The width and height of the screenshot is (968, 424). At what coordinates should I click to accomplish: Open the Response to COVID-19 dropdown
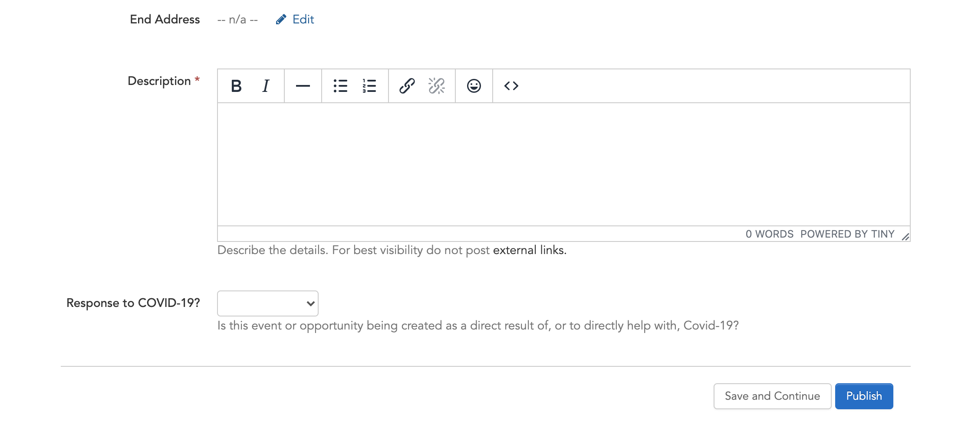click(268, 303)
